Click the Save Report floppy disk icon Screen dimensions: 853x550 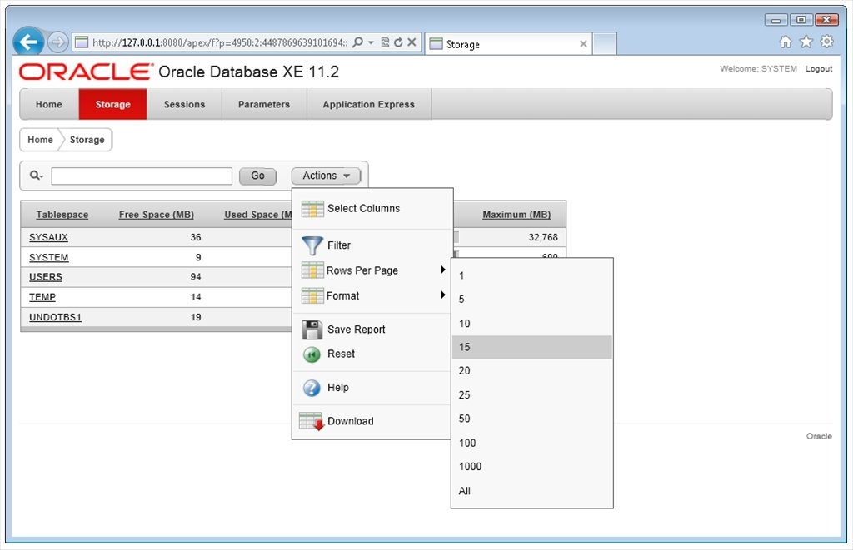pyautogui.click(x=312, y=330)
